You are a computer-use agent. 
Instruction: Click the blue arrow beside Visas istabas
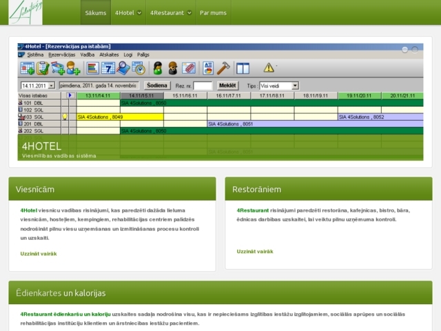tap(70, 95)
